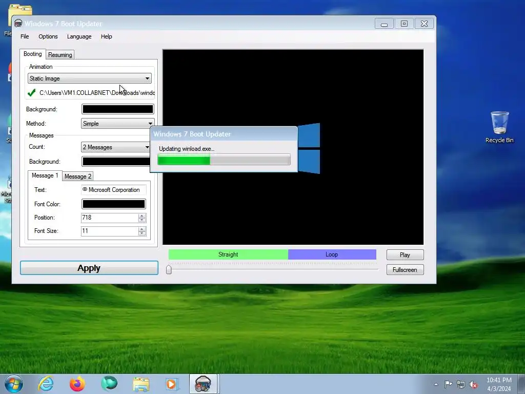This screenshot has width=525, height=394.
Task: Click the static image file path text
Action: [97, 93]
